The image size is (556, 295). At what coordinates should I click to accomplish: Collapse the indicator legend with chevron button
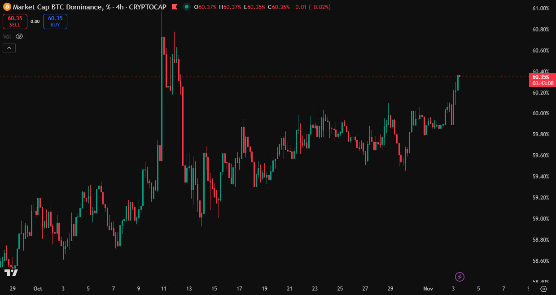(9, 48)
